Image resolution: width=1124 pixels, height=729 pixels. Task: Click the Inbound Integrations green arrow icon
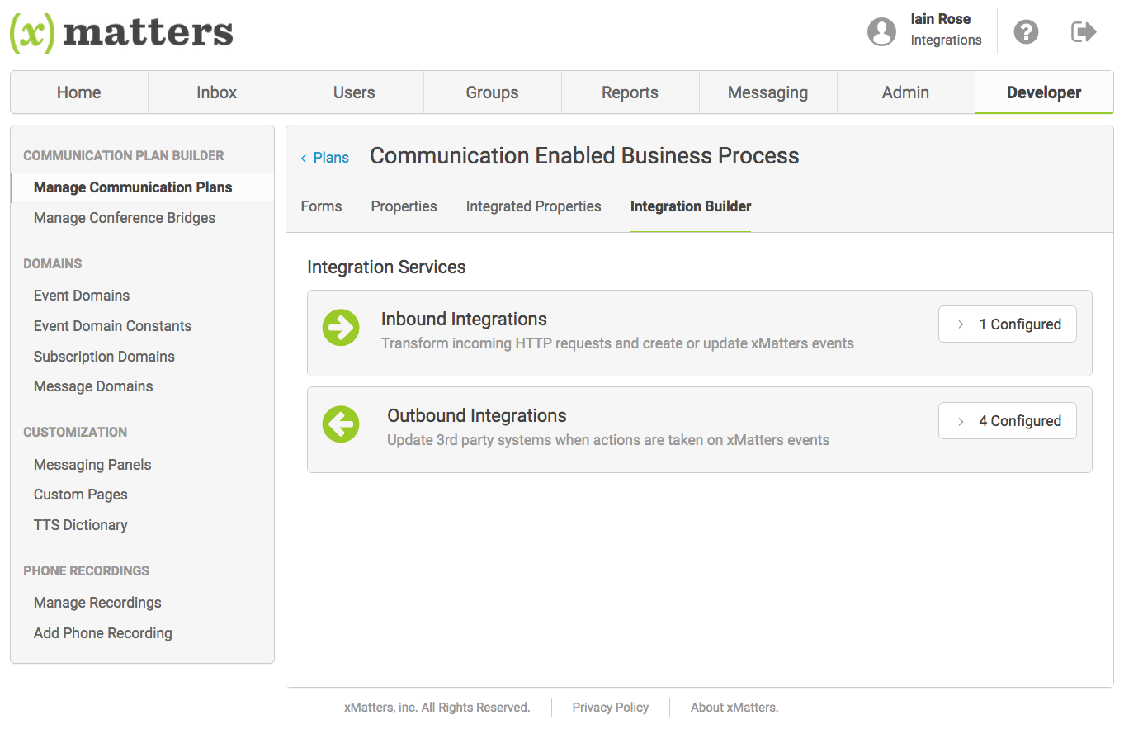pyautogui.click(x=341, y=328)
